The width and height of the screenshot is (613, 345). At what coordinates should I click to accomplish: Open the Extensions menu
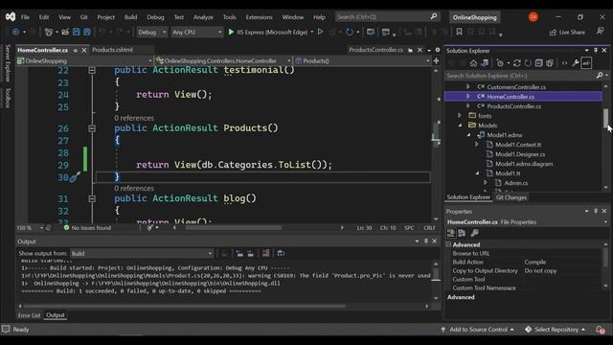(259, 17)
